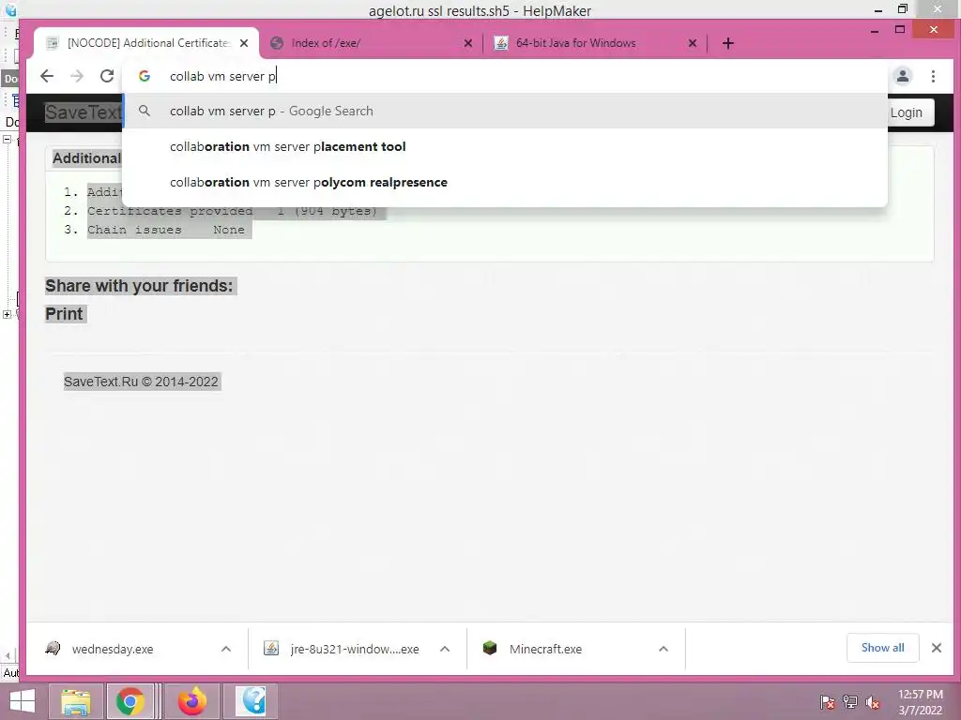Open the Windows Start button
This screenshot has width=961, height=720.
point(23,701)
